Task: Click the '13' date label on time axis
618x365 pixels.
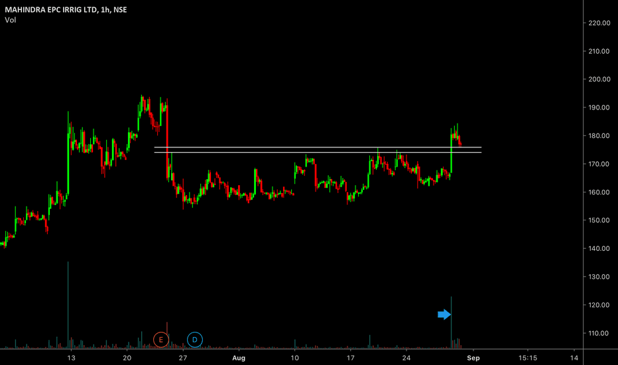Action: coord(71,358)
